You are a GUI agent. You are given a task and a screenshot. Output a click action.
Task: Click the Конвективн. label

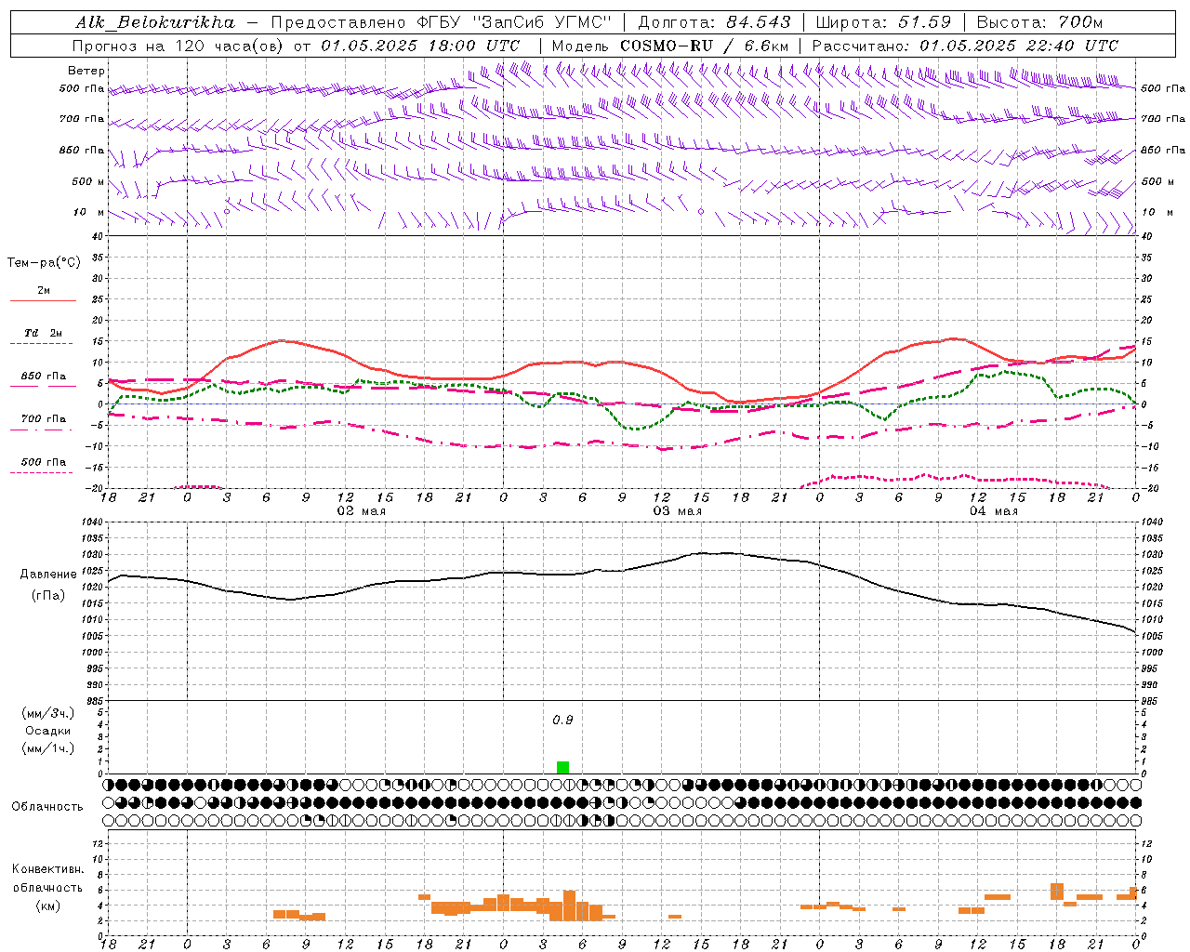(x=48, y=869)
